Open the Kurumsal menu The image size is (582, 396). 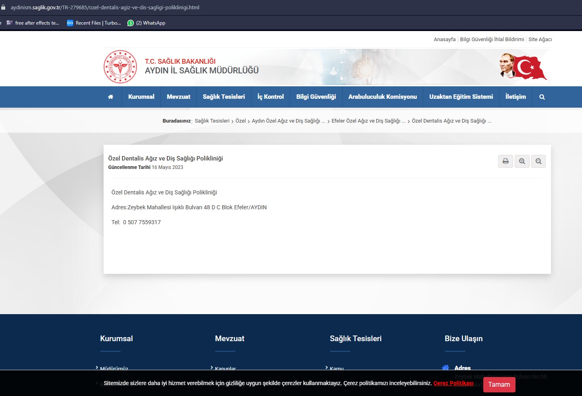(x=141, y=97)
